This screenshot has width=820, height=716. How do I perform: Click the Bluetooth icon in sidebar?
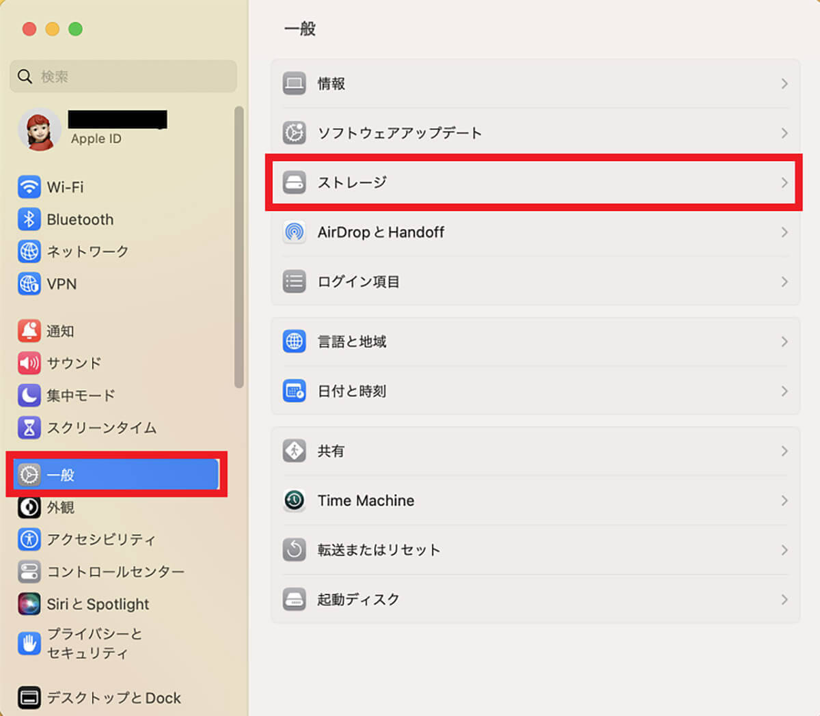point(29,219)
